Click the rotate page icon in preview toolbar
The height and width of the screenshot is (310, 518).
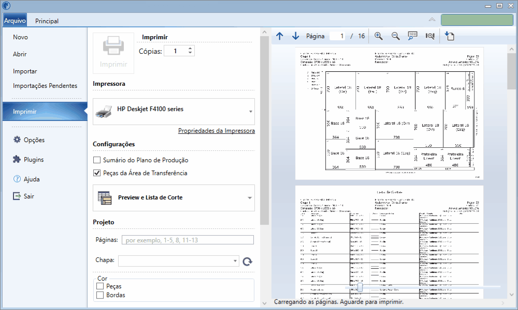click(450, 36)
